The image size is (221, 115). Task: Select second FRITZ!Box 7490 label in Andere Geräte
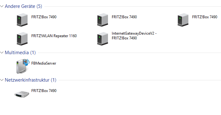[x=124, y=17]
